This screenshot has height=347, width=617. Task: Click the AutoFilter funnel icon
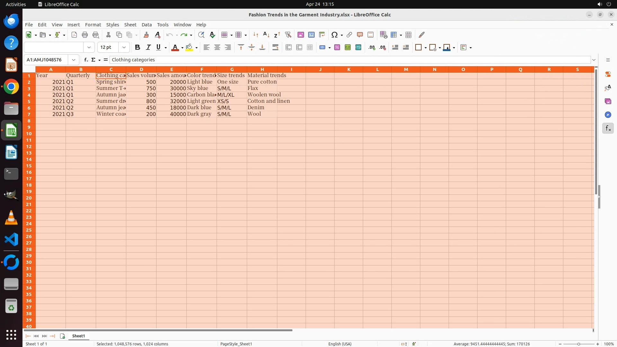tap(288, 35)
